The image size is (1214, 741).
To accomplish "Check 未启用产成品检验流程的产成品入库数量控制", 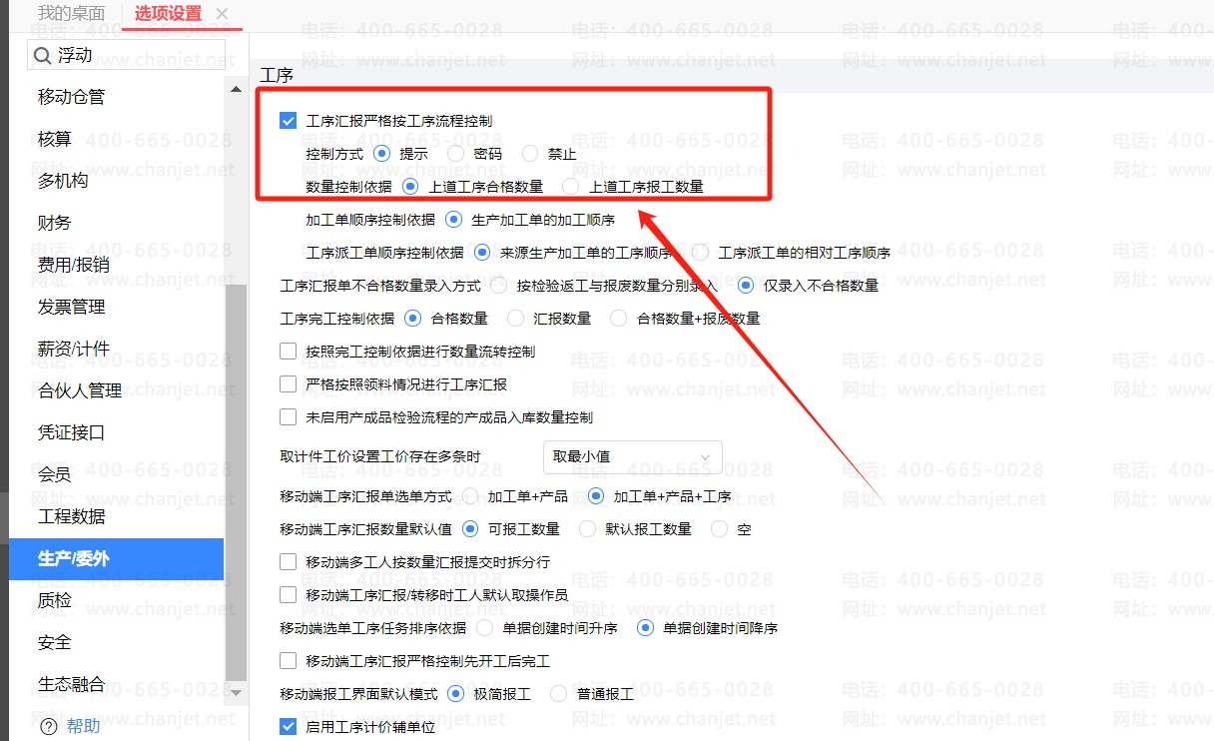I will [289, 417].
